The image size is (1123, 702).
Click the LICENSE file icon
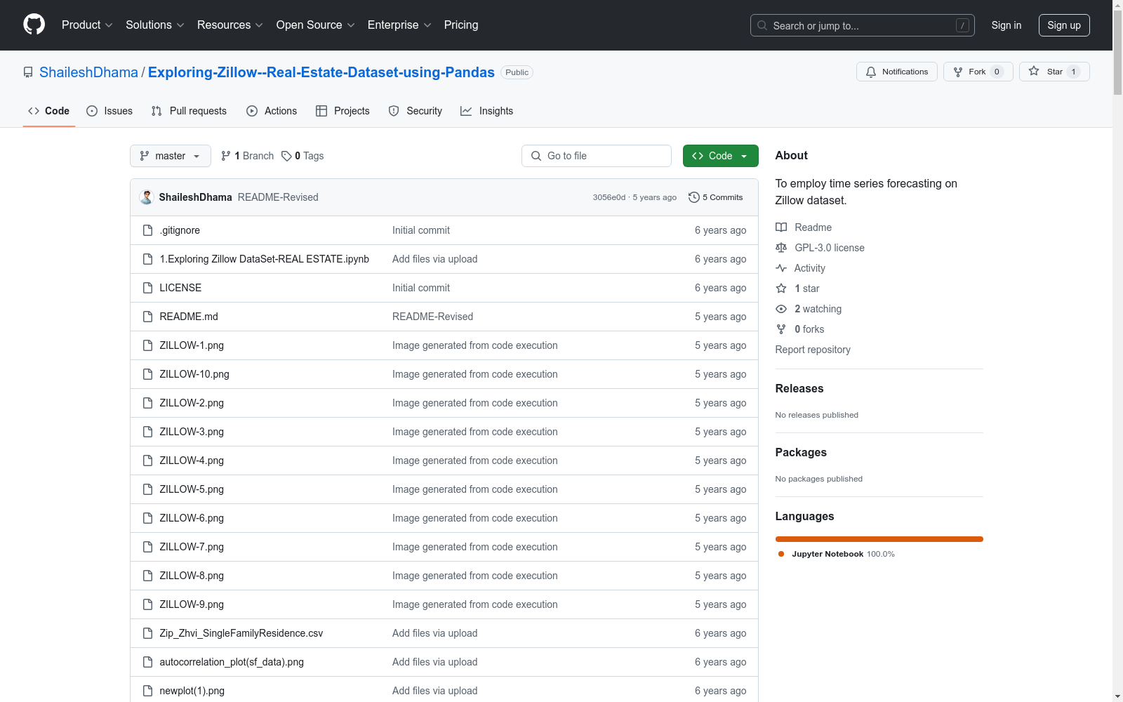(147, 288)
